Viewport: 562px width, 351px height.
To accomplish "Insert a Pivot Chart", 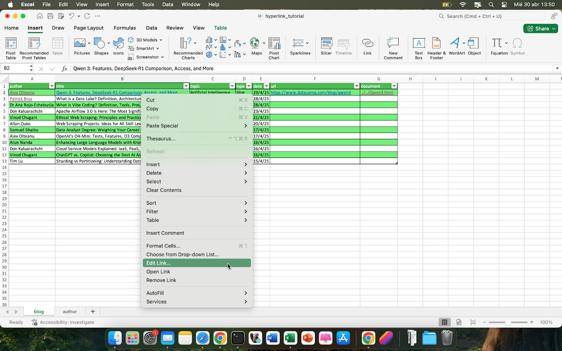I will (x=274, y=48).
